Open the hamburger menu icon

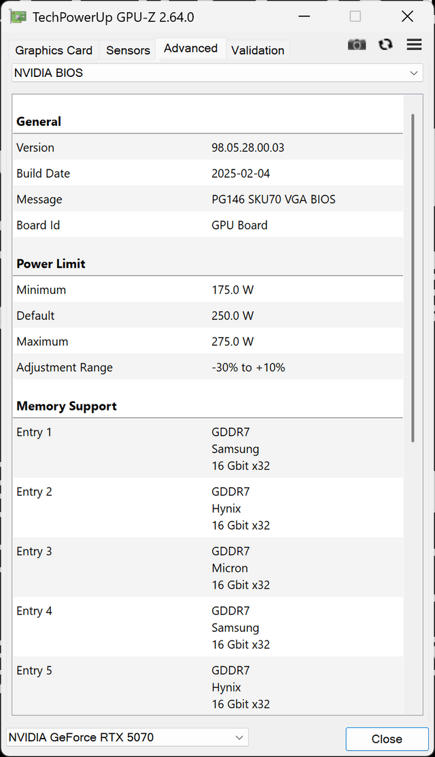(414, 44)
